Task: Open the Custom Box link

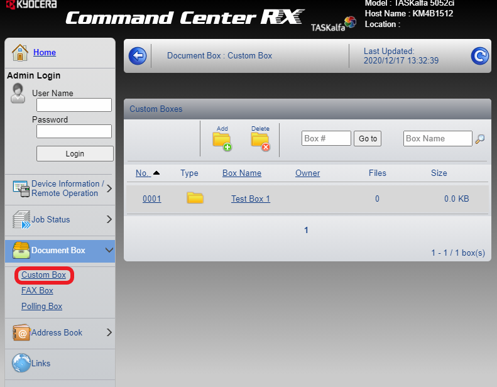Action: click(44, 275)
